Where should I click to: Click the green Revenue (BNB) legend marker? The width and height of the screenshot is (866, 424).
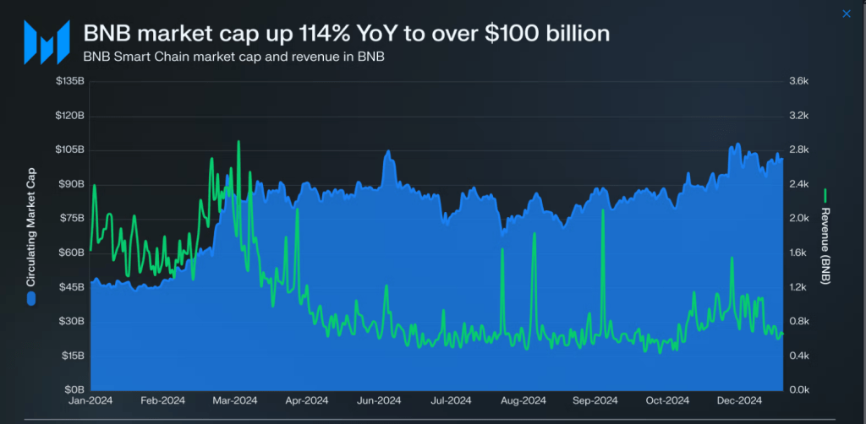click(825, 195)
